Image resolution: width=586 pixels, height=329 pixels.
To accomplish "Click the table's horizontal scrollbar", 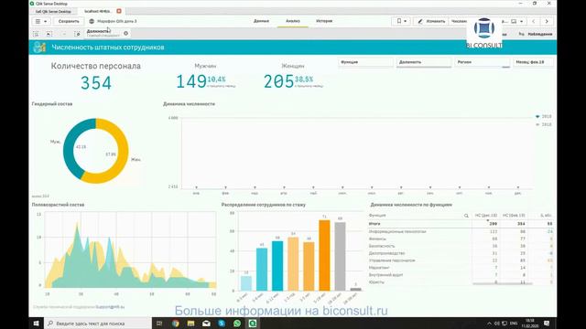I will 503,284.
